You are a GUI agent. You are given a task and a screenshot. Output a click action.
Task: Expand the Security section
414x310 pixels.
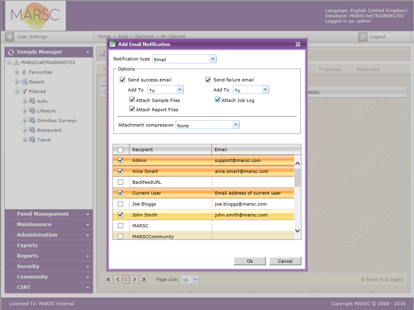88,267
